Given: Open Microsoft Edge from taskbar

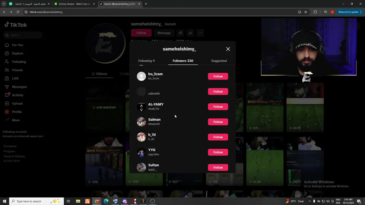Looking at the screenshot, I should pos(106,201).
